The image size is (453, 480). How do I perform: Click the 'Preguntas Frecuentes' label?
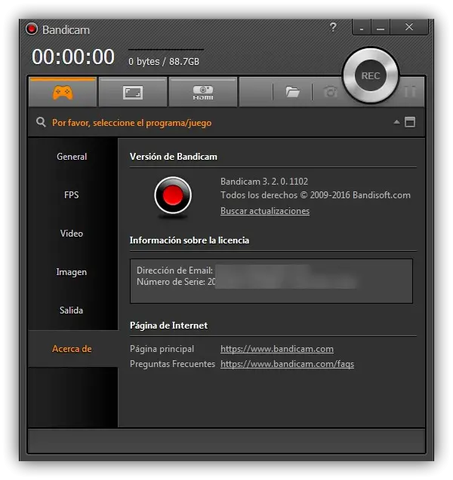coord(172,364)
